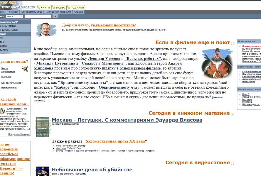
Task: Open the Ноль часов list link
Action: (x=62, y=146)
